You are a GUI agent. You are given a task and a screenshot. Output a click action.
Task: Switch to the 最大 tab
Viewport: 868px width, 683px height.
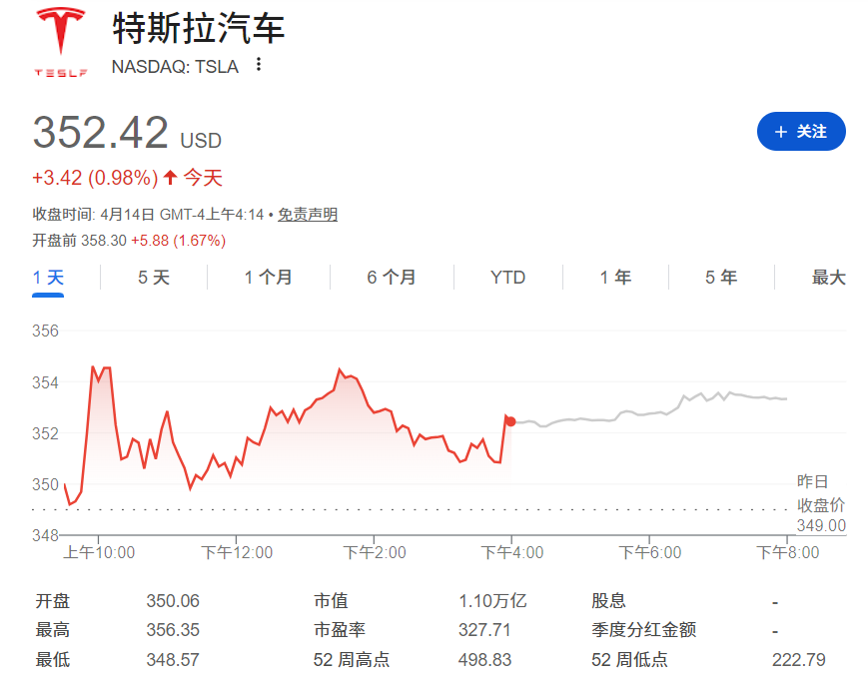829,278
